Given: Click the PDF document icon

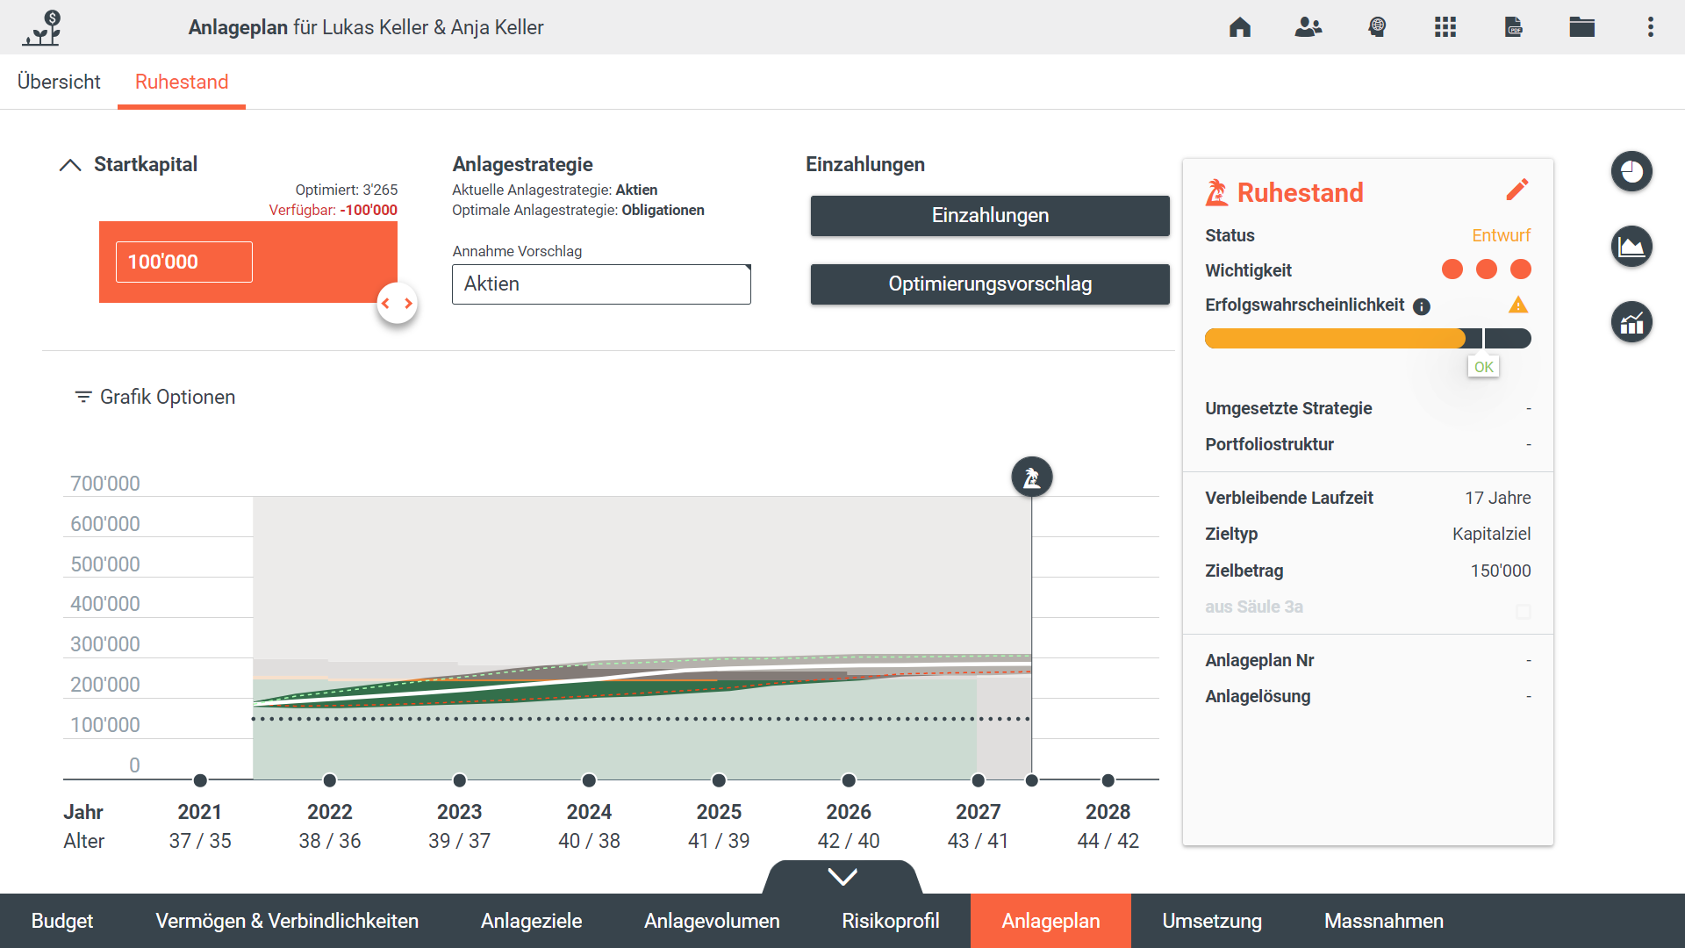Looking at the screenshot, I should [1514, 27].
